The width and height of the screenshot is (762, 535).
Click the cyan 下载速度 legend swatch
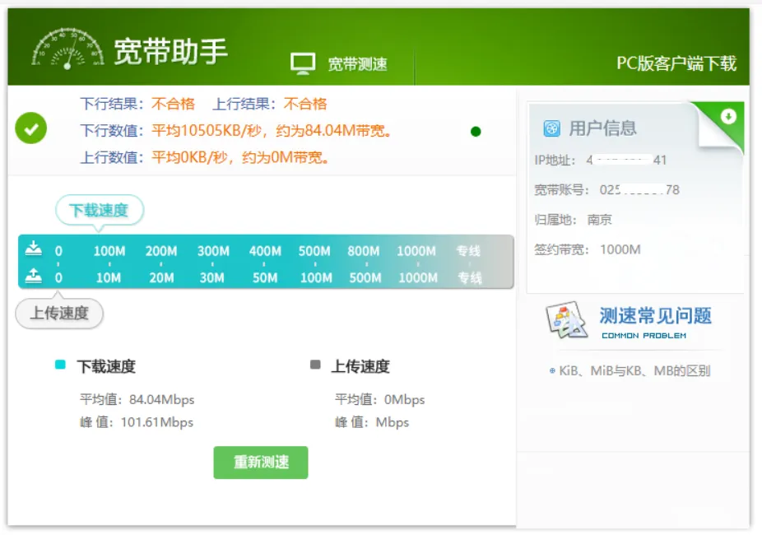point(60,365)
